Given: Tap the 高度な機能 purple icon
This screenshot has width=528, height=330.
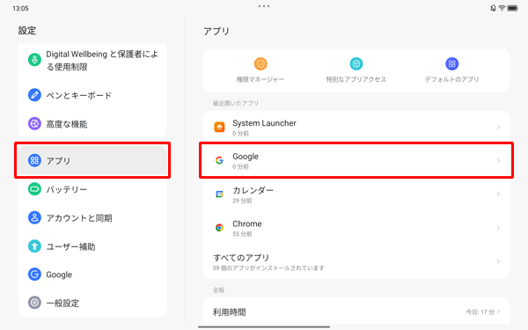Looking at the screenshot, I should [34, 123].
